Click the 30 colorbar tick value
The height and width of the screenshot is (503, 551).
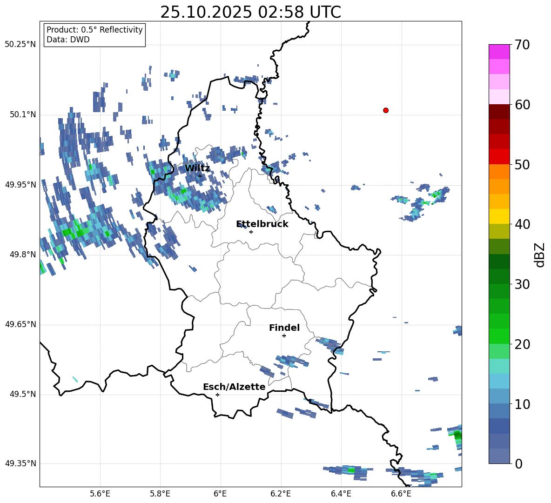[x=522, y=284]
